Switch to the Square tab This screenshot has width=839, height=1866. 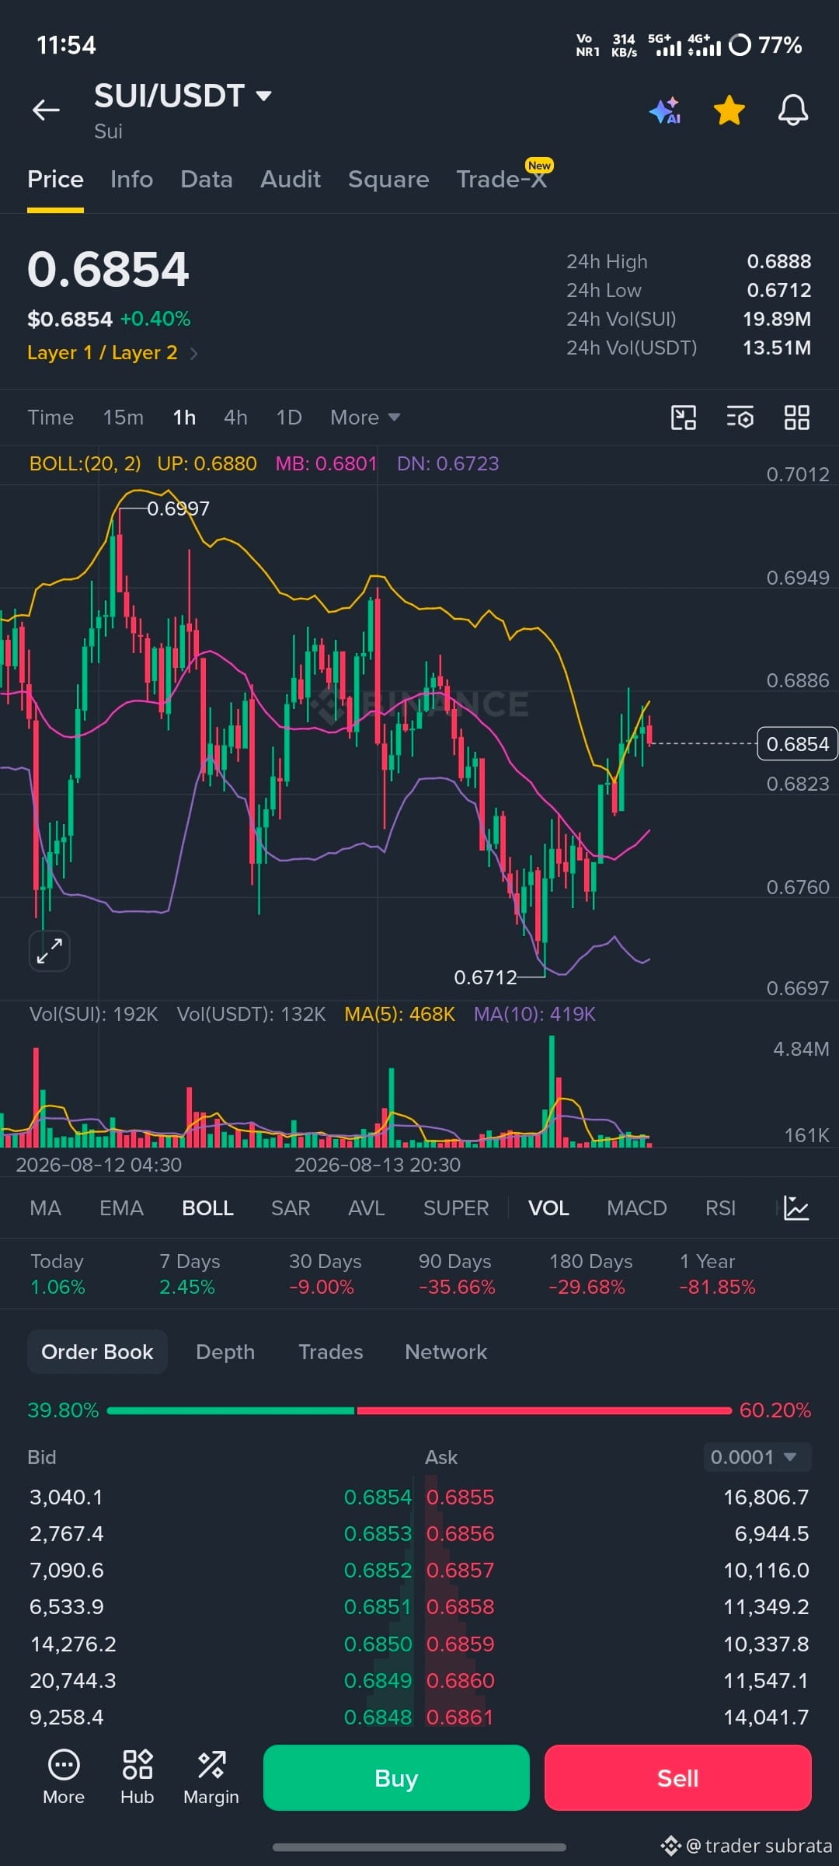388,180
